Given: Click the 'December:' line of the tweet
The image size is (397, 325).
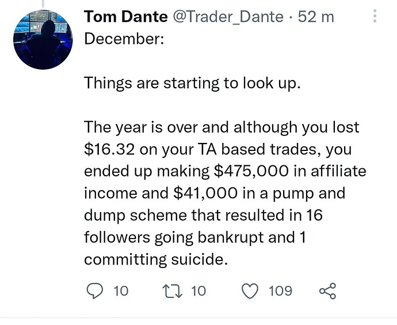Looking at the screenshot, I should tap(124, 39).
